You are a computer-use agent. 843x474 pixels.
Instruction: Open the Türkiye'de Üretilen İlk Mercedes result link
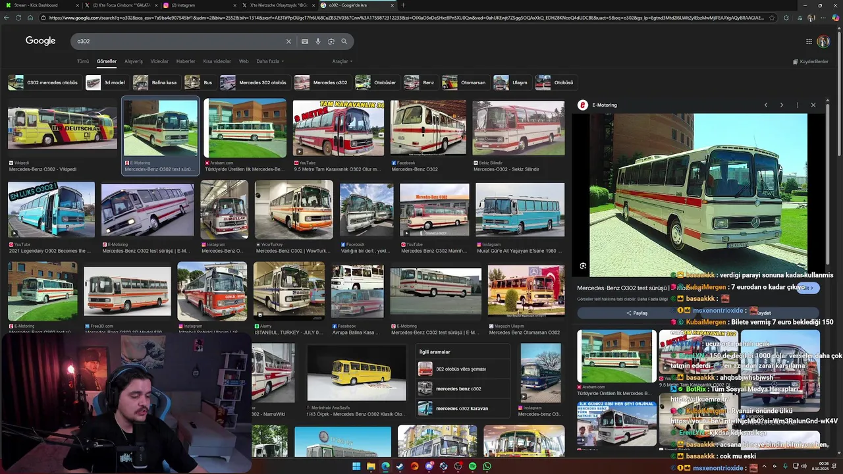244,170
